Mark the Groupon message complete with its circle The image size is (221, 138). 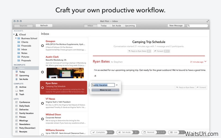pos(43,46)
